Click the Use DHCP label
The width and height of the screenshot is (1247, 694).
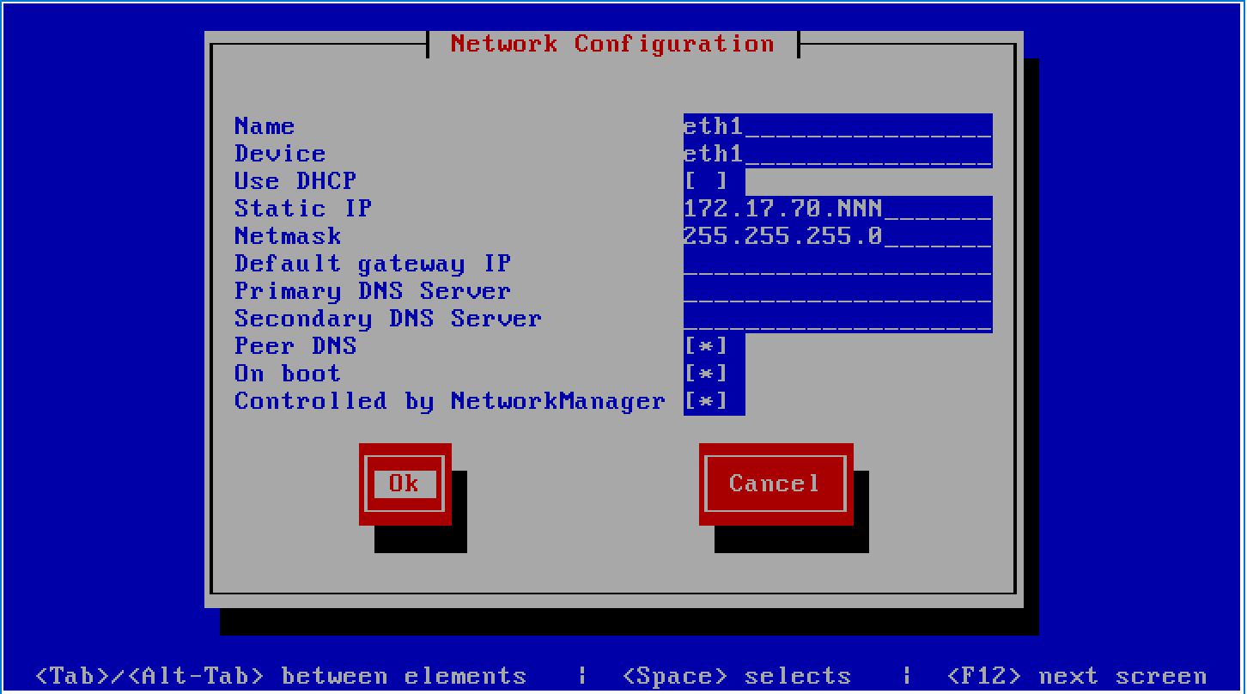pyautogui.click(x=295, y=181)
